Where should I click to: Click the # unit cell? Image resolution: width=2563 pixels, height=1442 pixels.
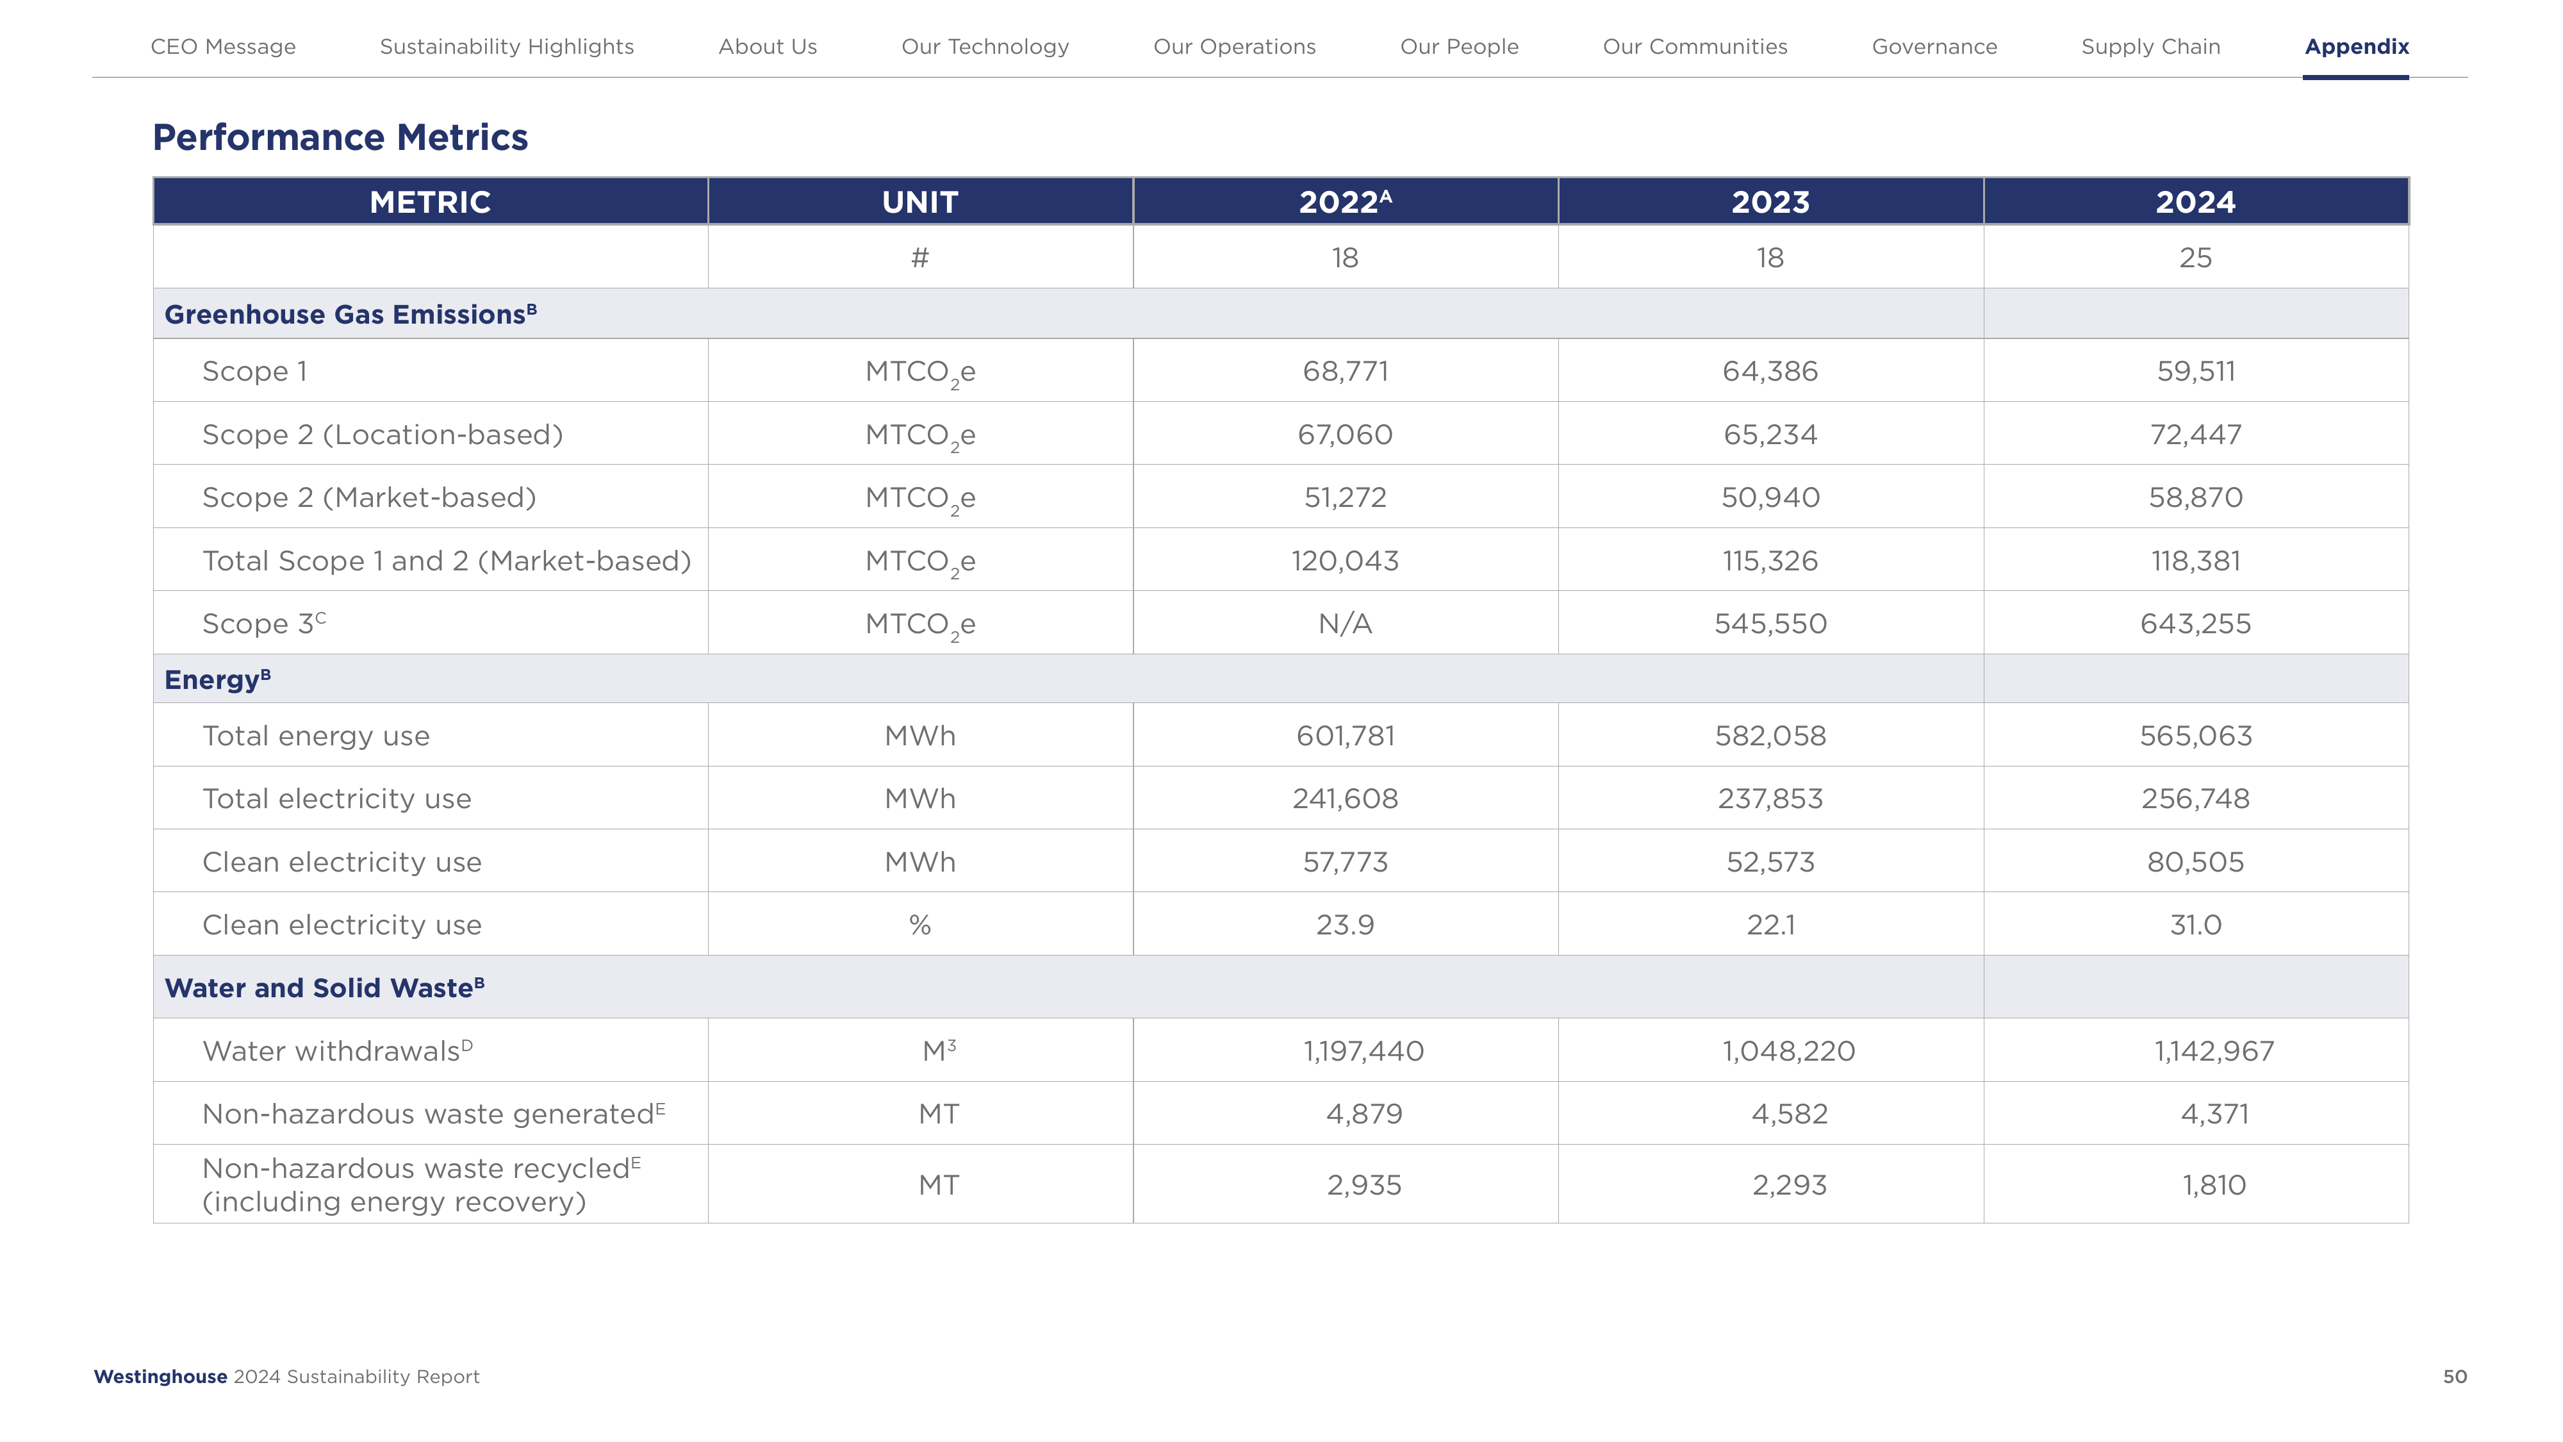[x=920, y=258]
